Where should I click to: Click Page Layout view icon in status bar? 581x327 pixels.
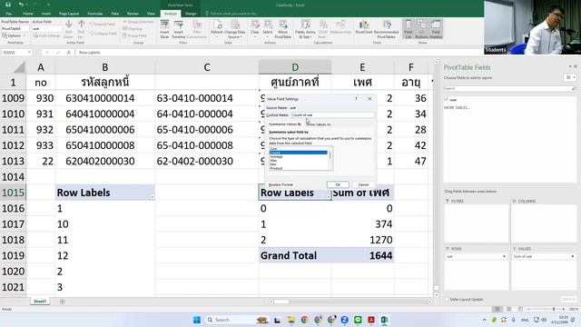[x=508, y=309]
